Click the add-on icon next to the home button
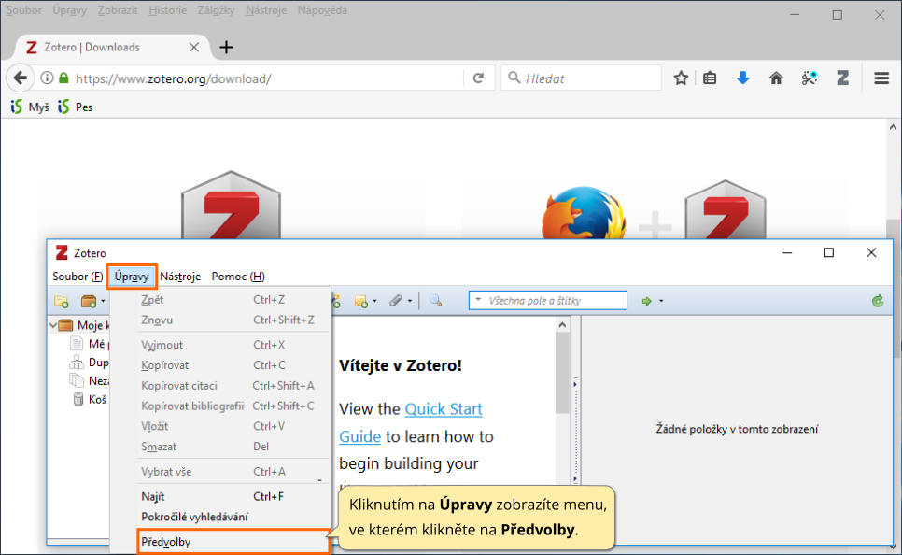This screenshot has height=555, width=902. tap(810, 78)
